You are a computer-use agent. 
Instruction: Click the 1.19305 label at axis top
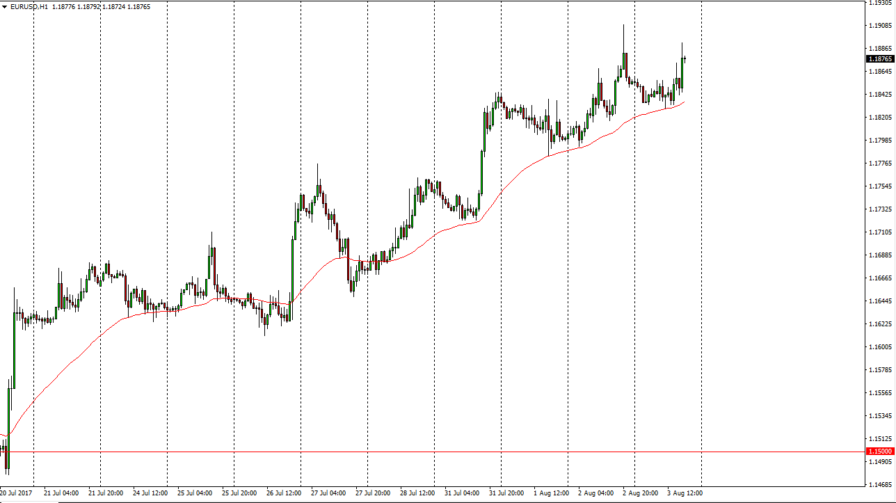[881, 3]
